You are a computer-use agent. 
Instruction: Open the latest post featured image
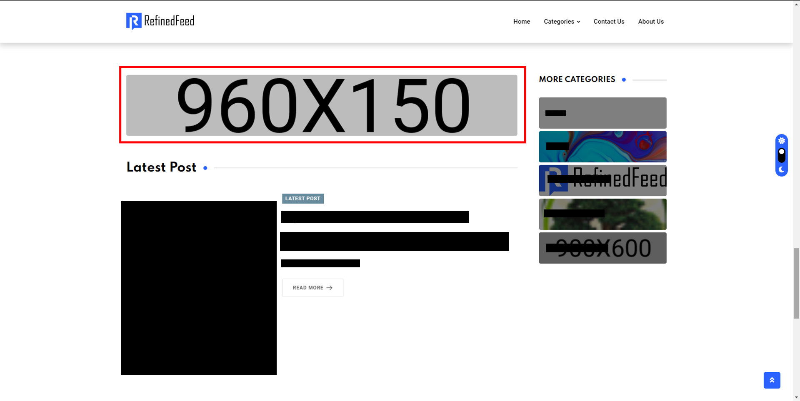point(199,288)
